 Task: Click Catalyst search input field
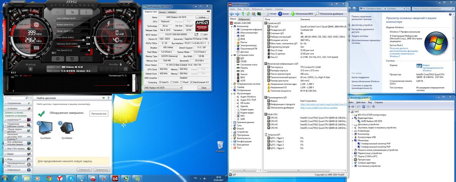click(x=14, y=98)
